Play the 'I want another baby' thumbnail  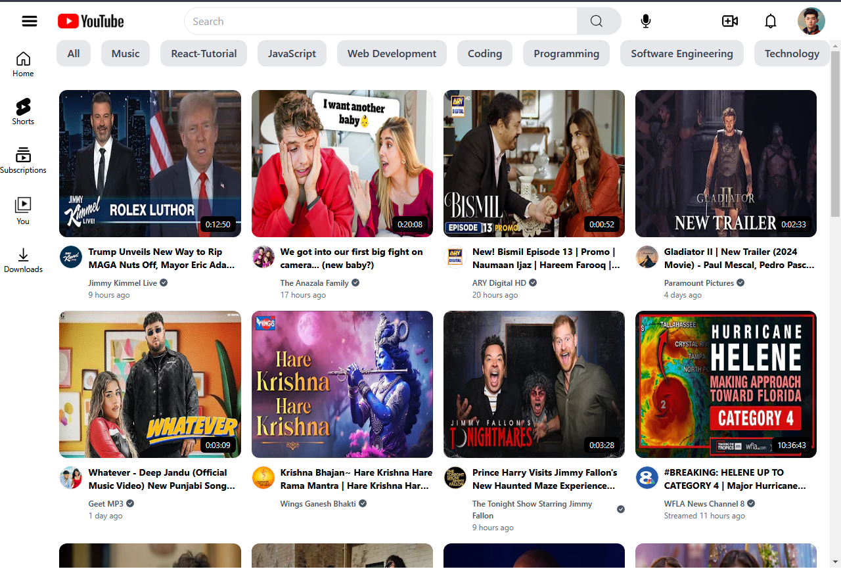(342, 164)
